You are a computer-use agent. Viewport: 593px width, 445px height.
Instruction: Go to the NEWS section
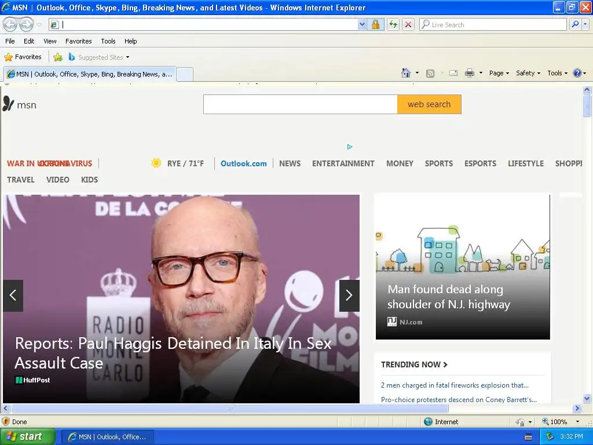point(290,163)
